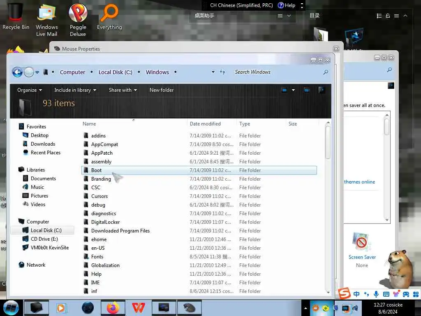Open Downloads under Favorites

click(x=43, y=144)
